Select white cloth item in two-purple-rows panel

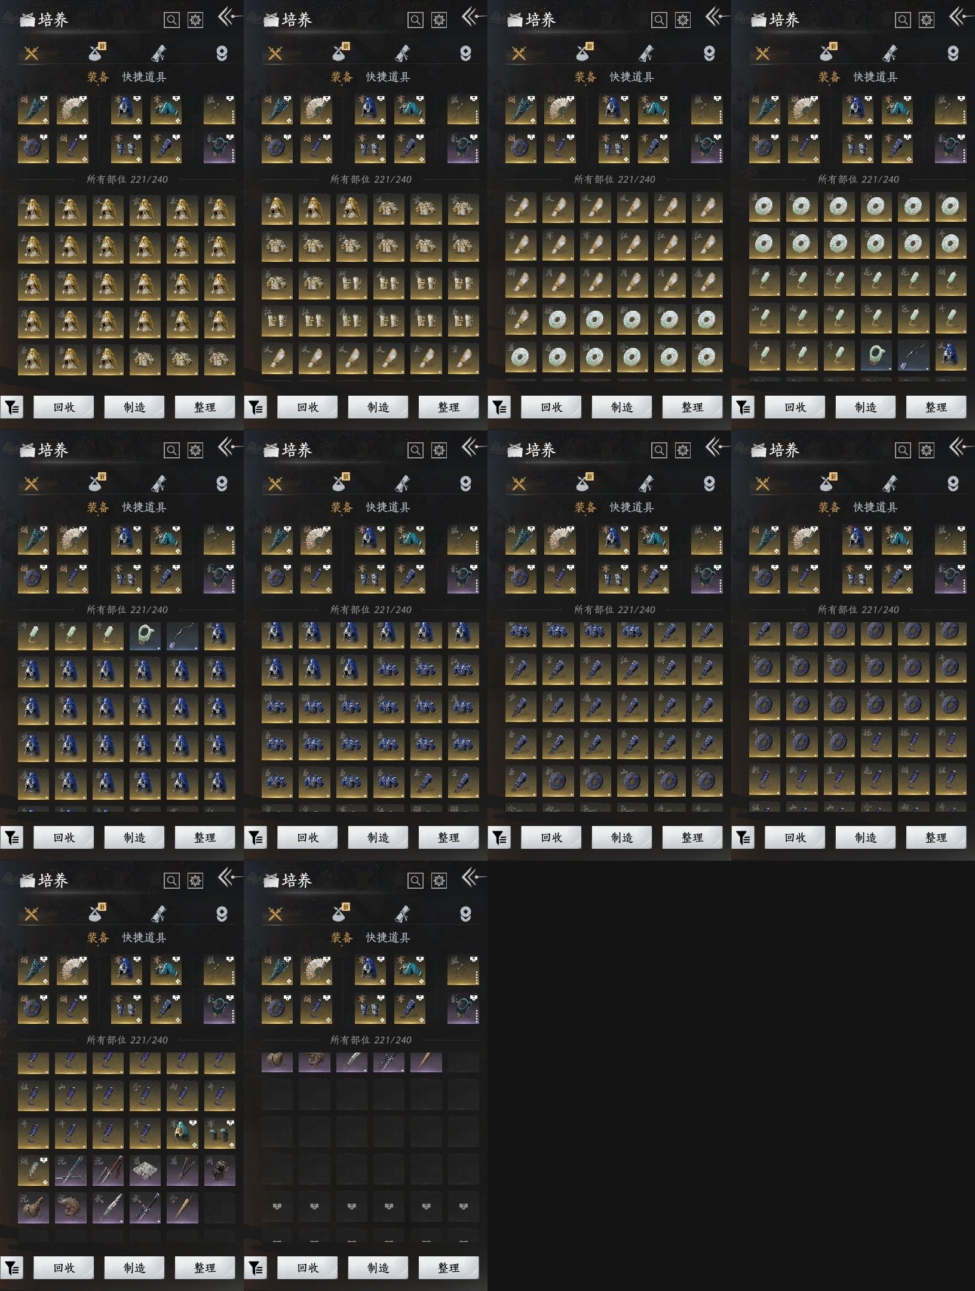point(145,1170)
